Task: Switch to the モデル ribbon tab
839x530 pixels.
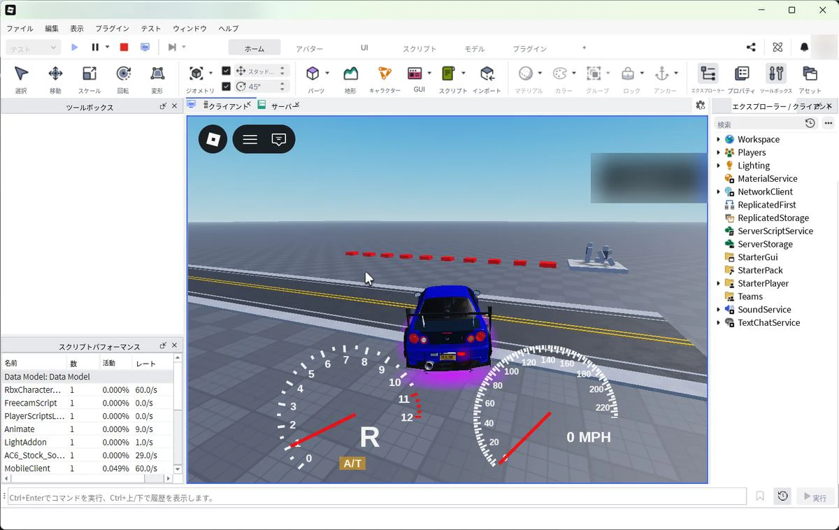Action: [474, 48]
